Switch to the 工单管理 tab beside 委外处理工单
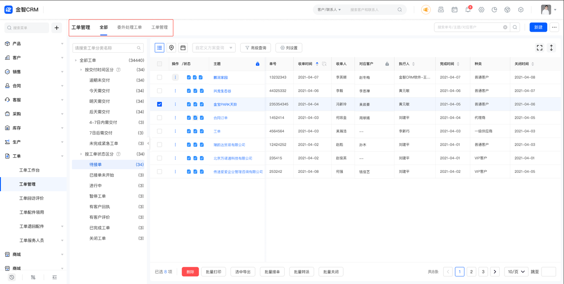Image resolution: width=564 pixels, height=284 pixels. [x=160, y=27]
